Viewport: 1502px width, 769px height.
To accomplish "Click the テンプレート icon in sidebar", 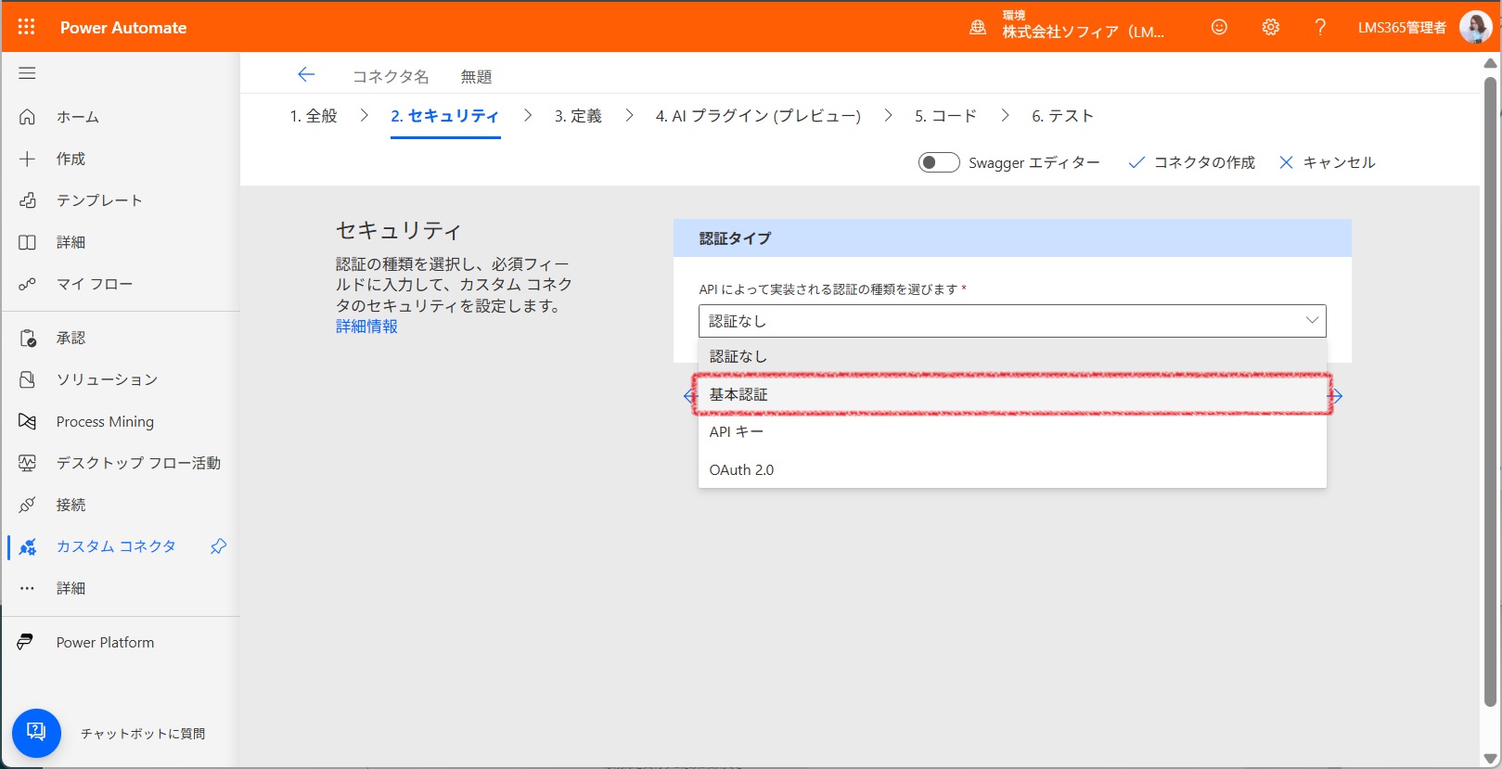I will pos(27,200).
